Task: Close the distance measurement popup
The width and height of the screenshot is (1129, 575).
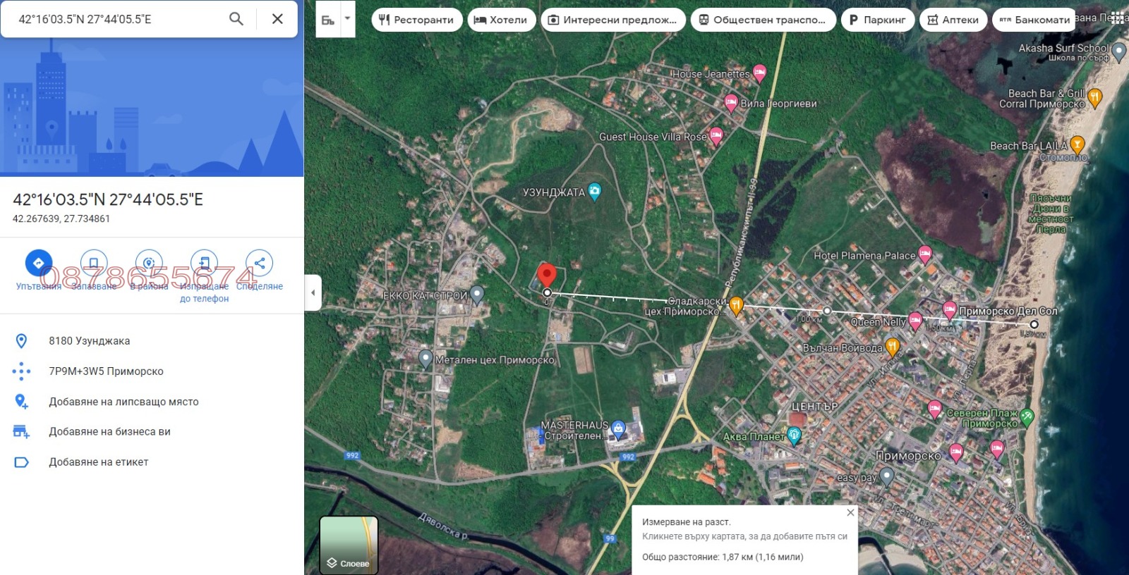Action: 850,512
